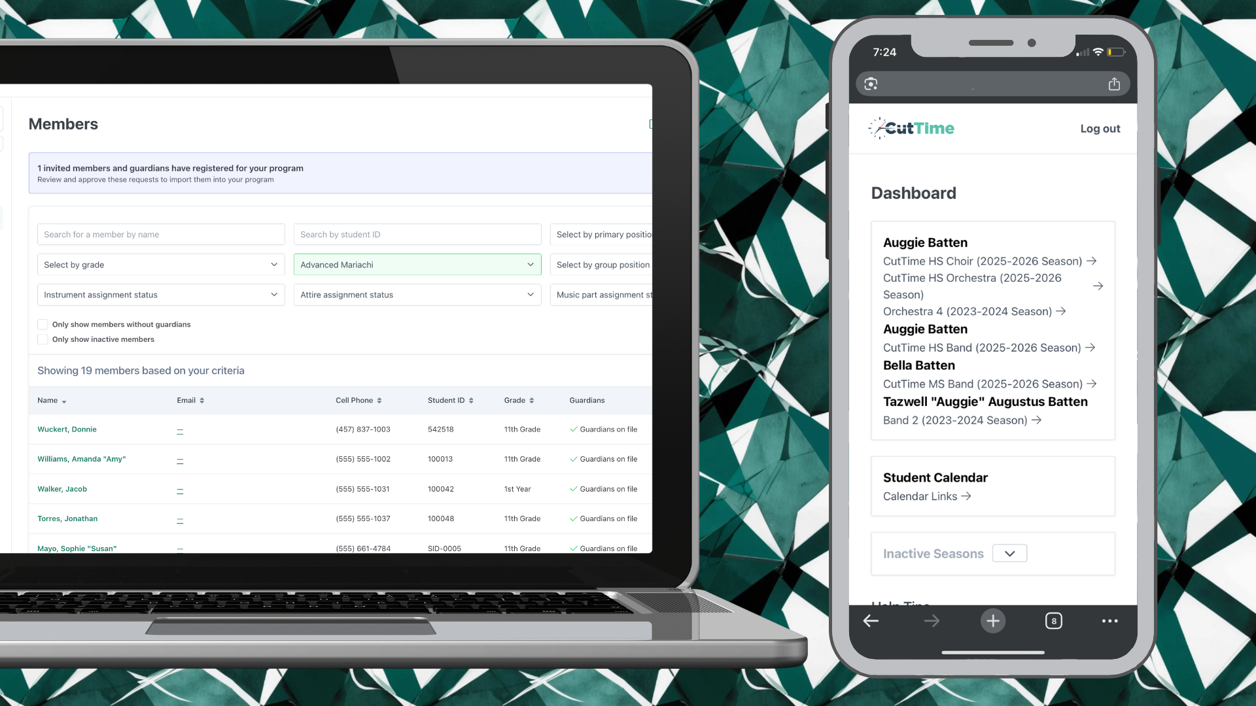1256x706 pixels.
Task: Tap the share icon in the address bar
Action: point(1115,84)
